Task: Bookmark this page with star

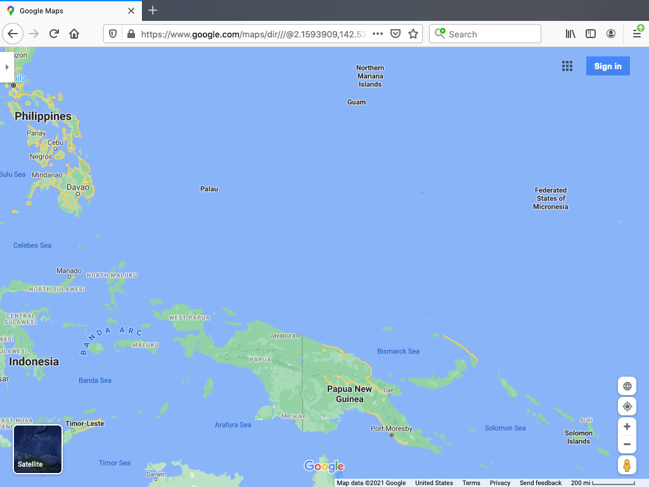Action: click(x=413, y=34)
